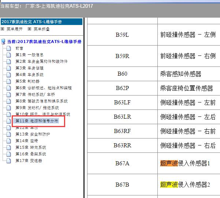
Task: Click the page icon beside 第4章 车身系统
Action: pos(9,75)
